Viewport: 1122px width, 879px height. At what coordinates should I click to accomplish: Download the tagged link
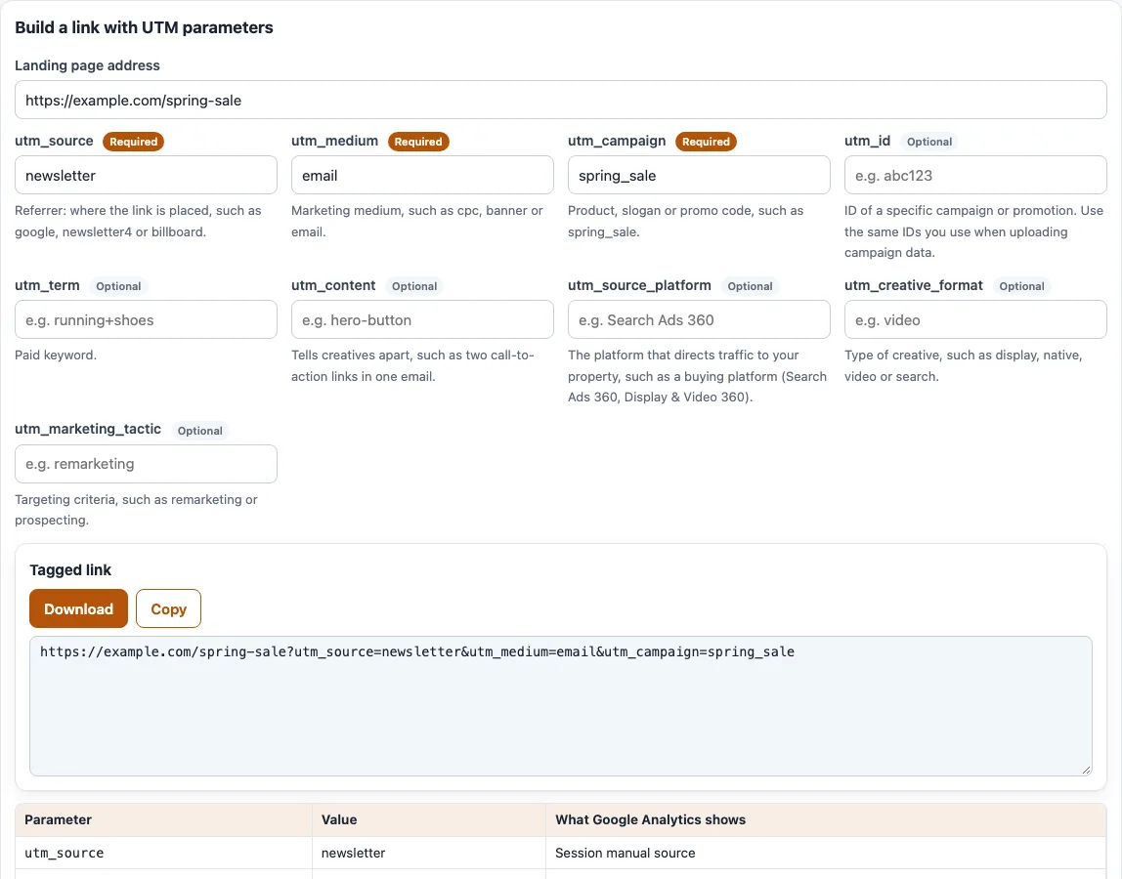(x=79, y=608)
